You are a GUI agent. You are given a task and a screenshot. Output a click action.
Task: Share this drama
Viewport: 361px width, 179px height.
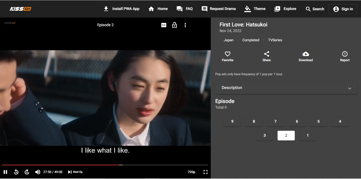click(267, 56)
